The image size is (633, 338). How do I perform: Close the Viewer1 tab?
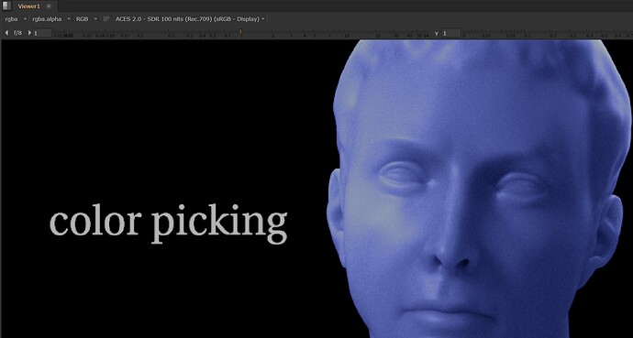click(49, 6)
